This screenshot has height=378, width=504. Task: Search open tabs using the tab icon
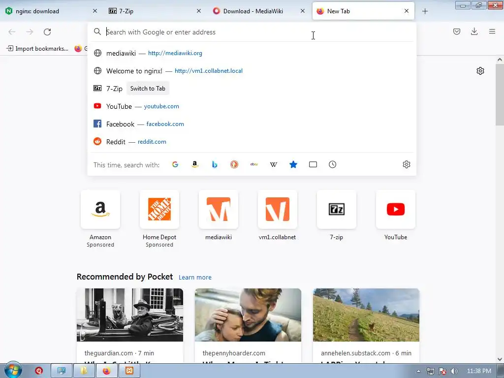(313, 164)
